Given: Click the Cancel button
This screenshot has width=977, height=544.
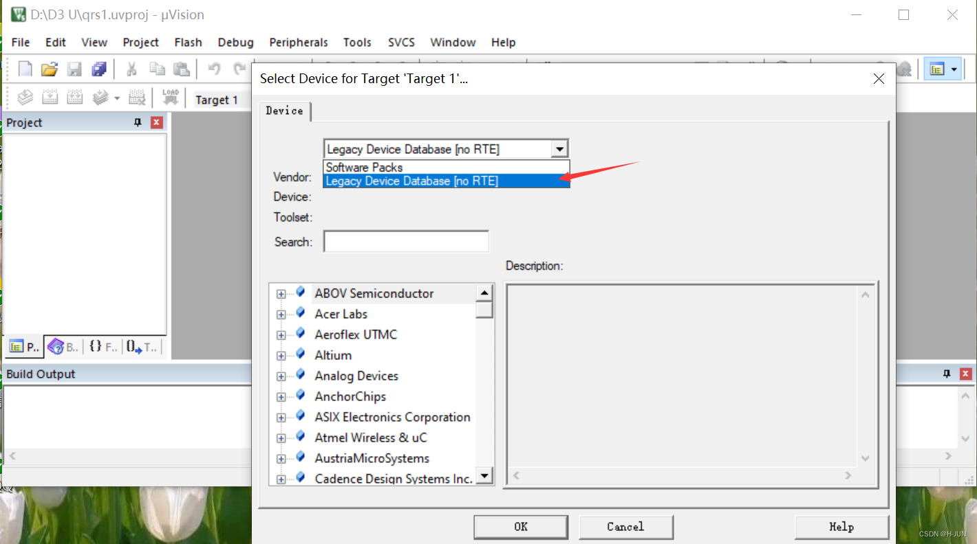Looking at the screenshot, I should [625, 527].
